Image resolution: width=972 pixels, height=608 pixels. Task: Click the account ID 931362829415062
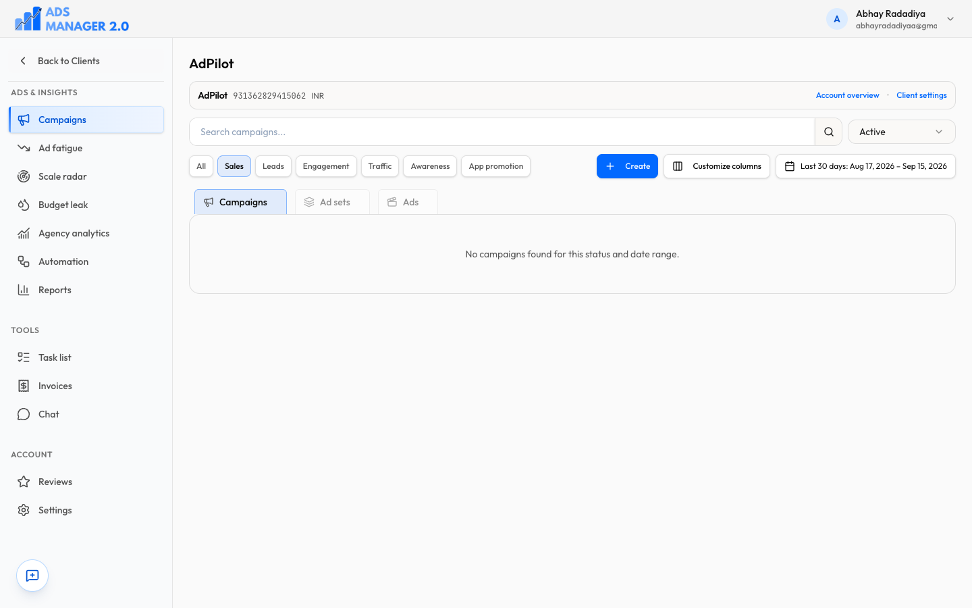[269, 96]
